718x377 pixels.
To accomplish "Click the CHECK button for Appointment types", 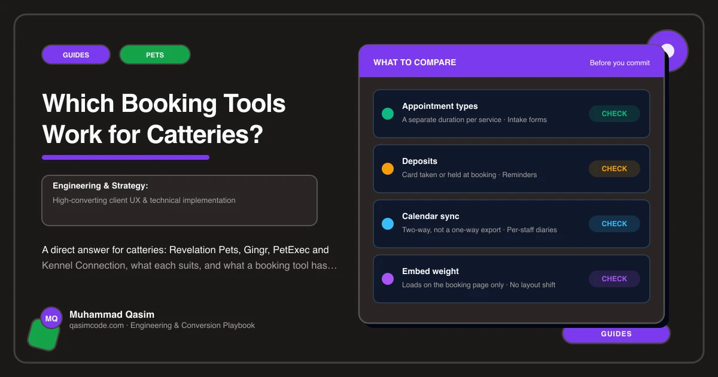I will pos(614,114).
